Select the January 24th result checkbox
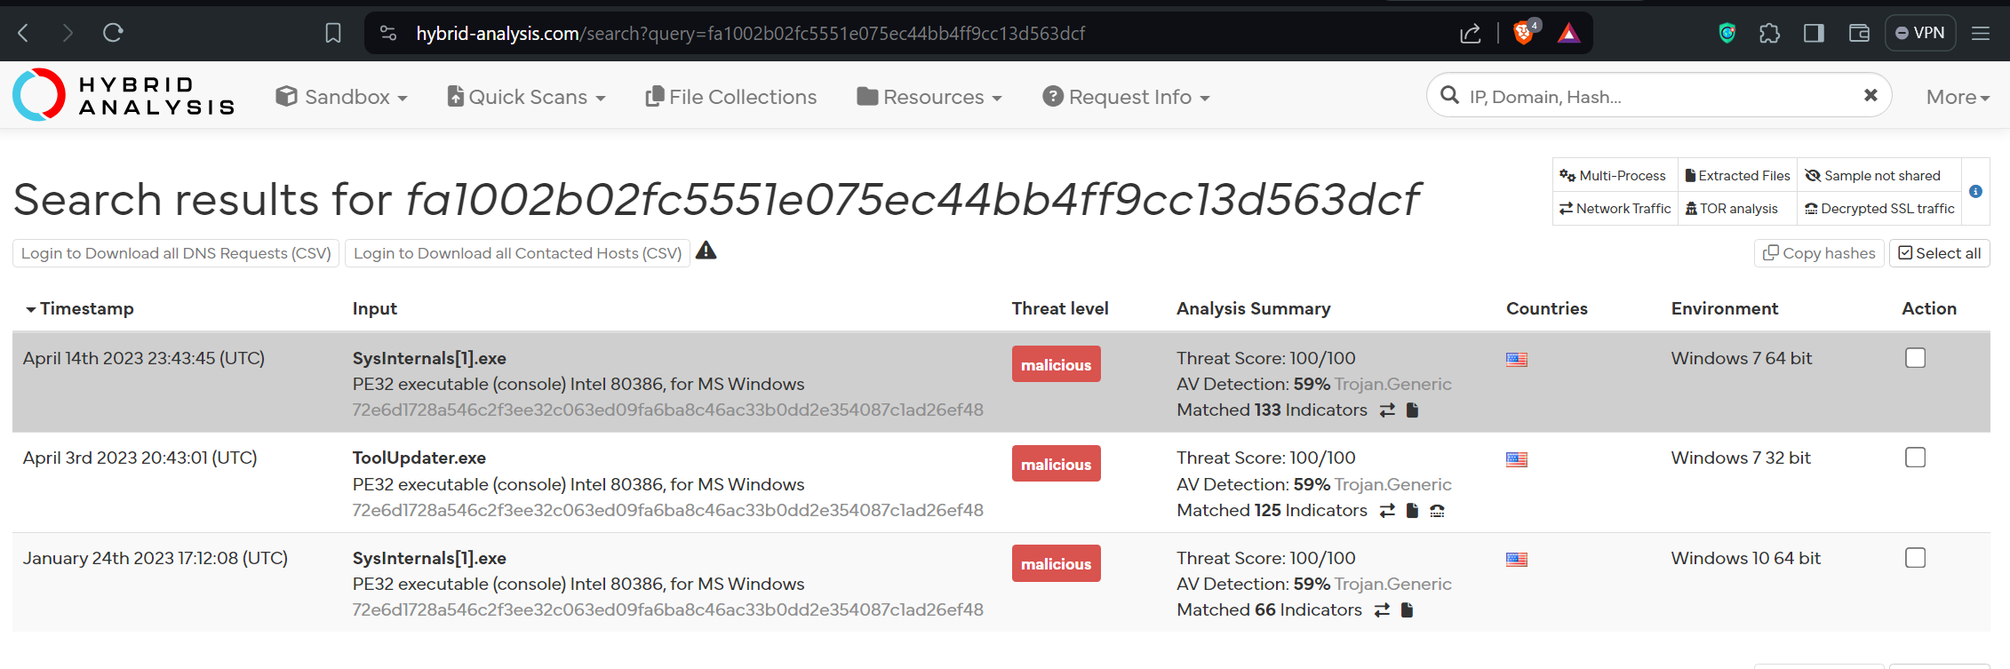The width and height of the screenshot is (2010, 669). 1915,558
